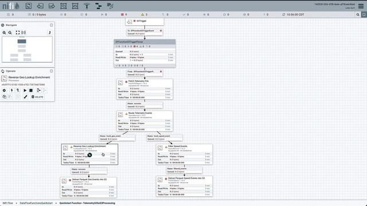This screenshot has height=206, width=367.
Task: Open the bulletin board dropdown icon
Action: [364, 14]
